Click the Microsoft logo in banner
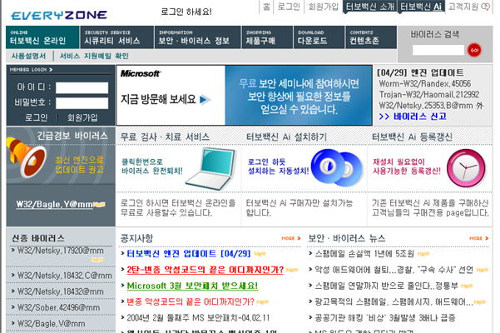The height and width of the screenshot is (333, 500). click(x=141, y=74)
